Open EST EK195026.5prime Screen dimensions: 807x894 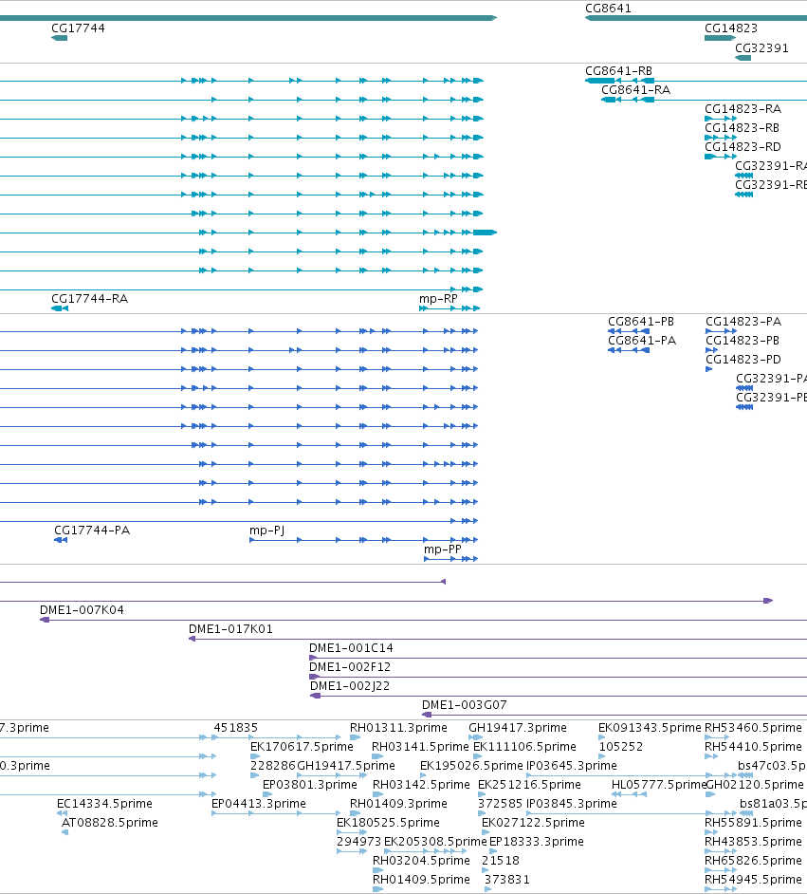(x=471, y=766)
